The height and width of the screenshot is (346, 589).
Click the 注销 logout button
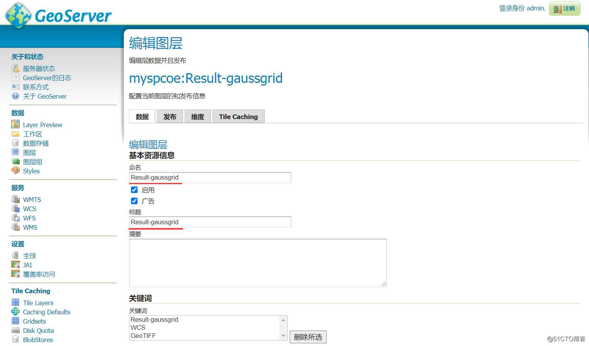click(x=565, y=8)
